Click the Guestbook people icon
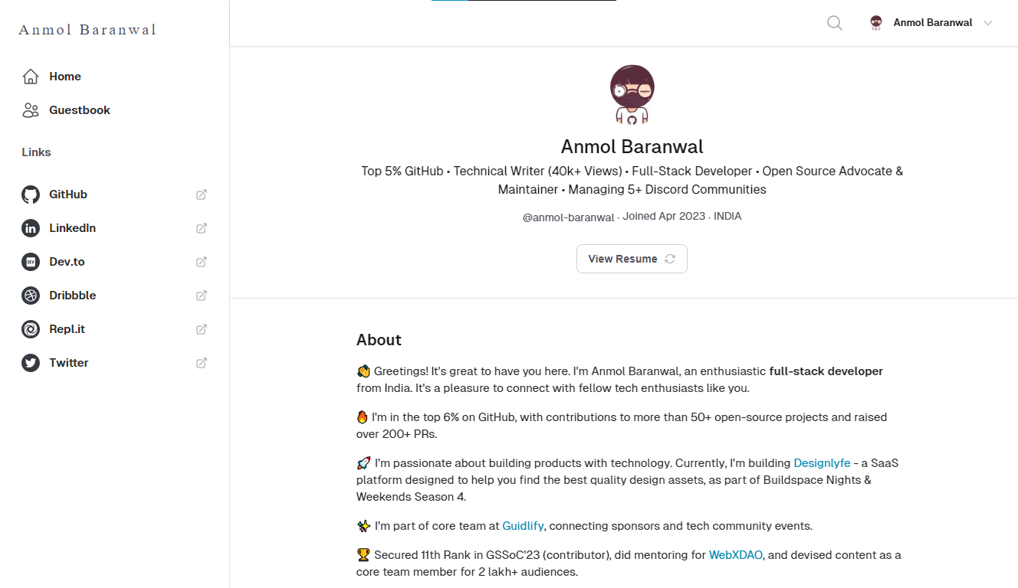The height and width of the screenshot is (588, 1018). pos(31,110)
